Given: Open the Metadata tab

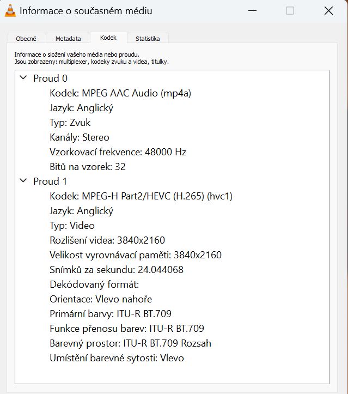Looking at the screenshot, I should pyautogui.click(x=68, y=39).
